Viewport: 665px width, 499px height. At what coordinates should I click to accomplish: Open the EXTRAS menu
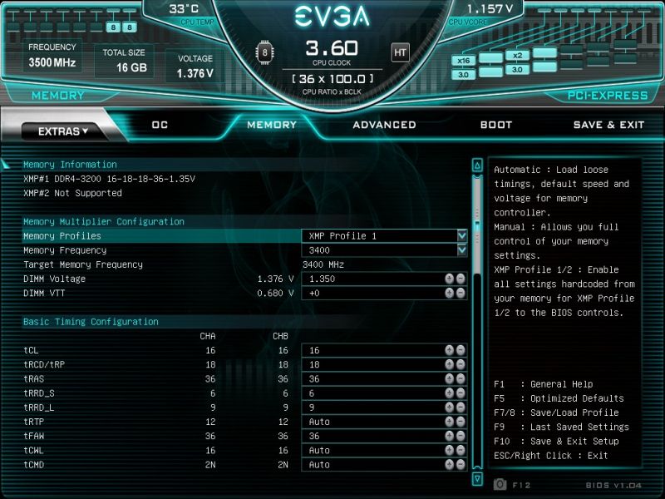coord(62,131)
